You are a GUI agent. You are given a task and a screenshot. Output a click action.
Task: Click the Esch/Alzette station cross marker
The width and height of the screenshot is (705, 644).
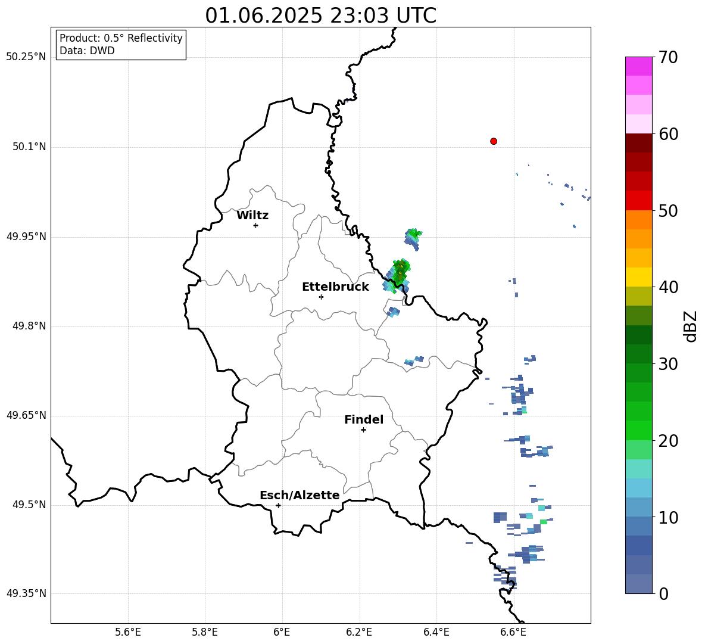pos(278,505)
